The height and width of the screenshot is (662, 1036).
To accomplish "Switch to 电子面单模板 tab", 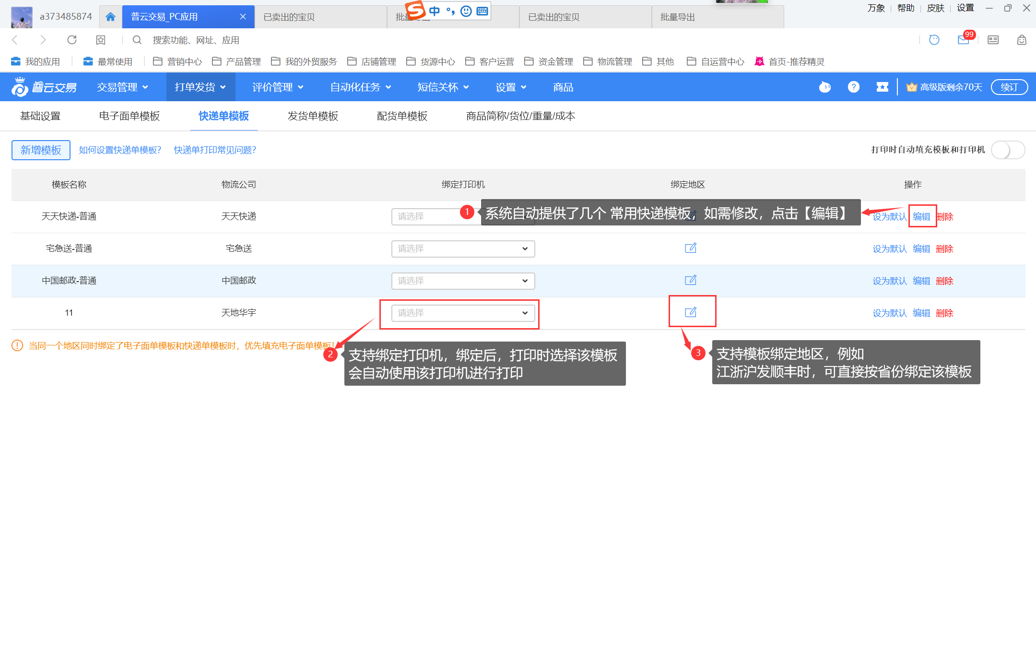I will point(129,116).
